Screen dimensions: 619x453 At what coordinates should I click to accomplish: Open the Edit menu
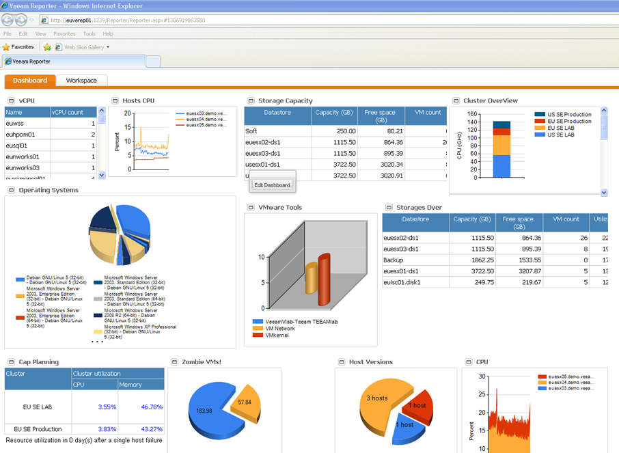coord(23,34)
